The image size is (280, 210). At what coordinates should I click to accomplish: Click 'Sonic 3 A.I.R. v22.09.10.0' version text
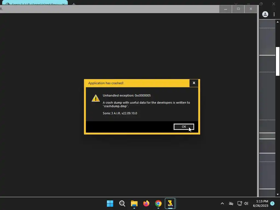coord(120,113)
